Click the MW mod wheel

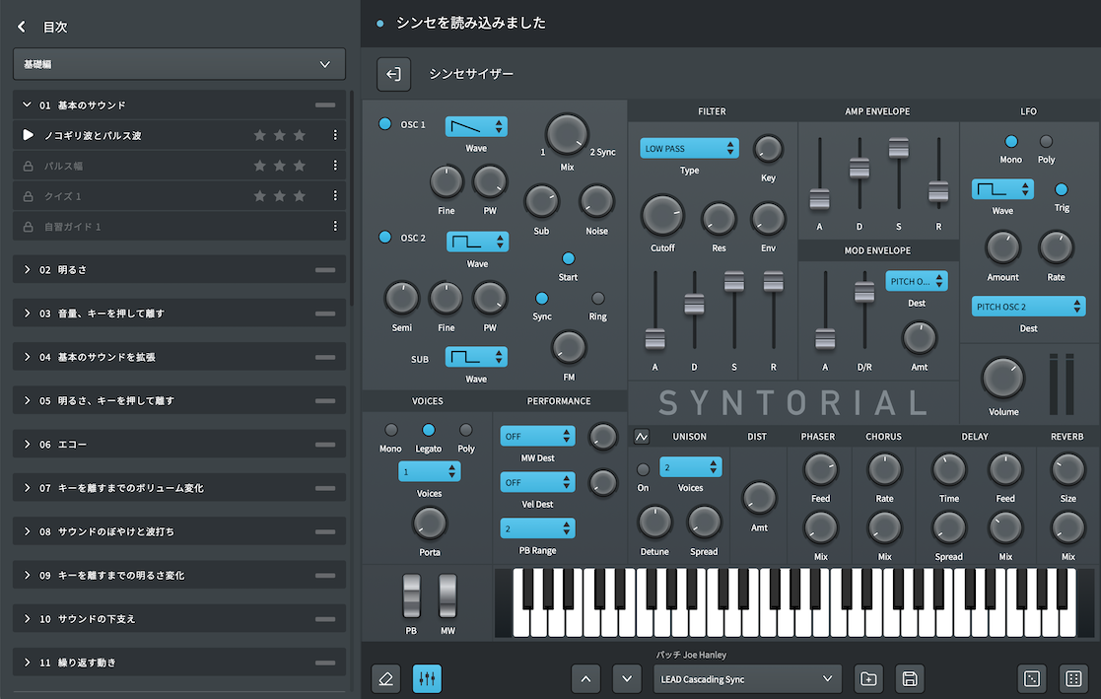coord(447,595)
